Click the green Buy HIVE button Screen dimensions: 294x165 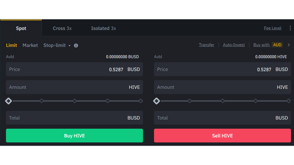(x=74, y=135)
